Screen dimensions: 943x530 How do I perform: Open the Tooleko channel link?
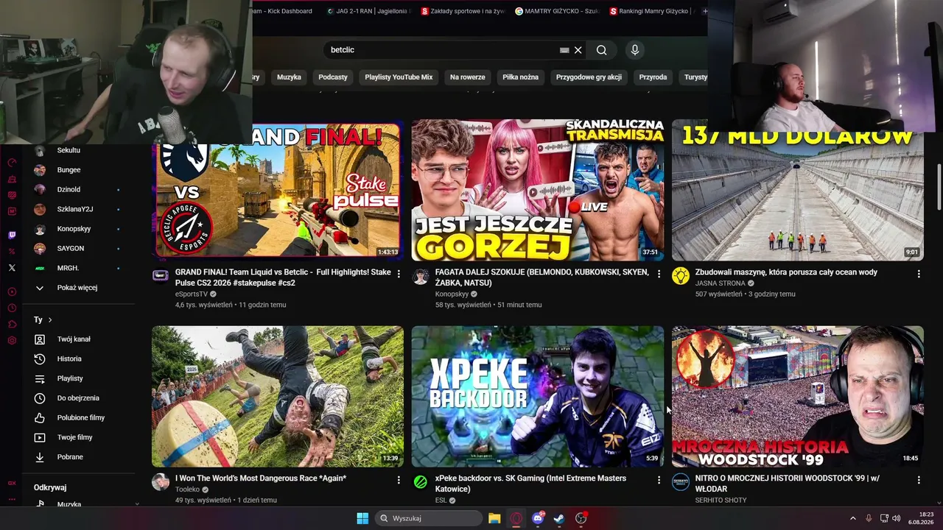point(188,490)
